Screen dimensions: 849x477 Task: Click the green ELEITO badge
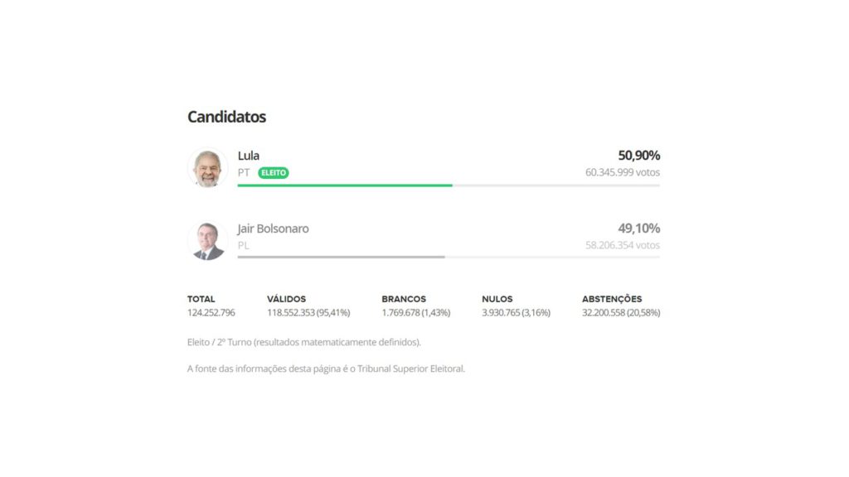click(274, 173)
